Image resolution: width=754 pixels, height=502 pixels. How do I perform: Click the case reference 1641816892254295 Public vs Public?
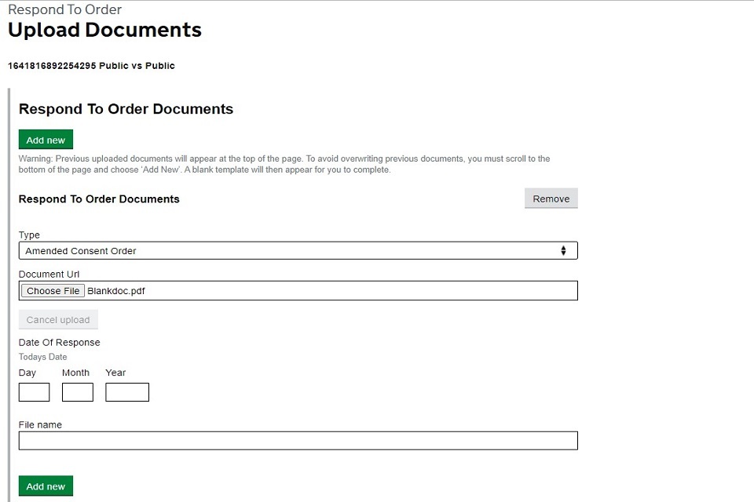point(91,66)
